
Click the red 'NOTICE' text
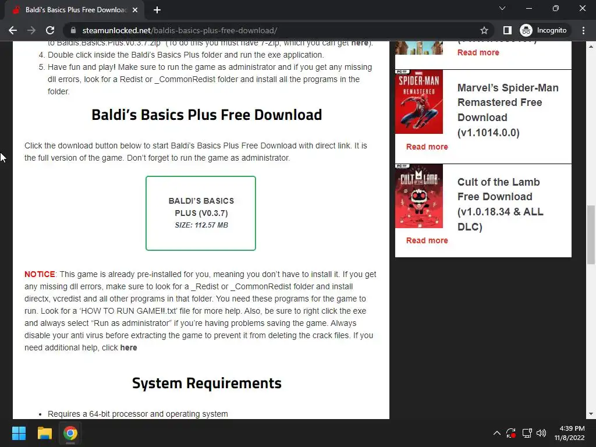click(x=40, y=275)
